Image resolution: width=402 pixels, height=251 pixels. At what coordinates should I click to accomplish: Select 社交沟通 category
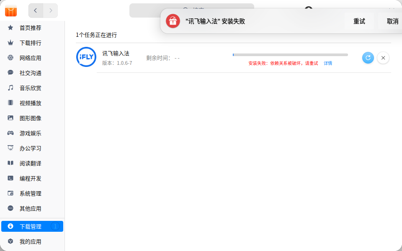[x=32, y=73]
